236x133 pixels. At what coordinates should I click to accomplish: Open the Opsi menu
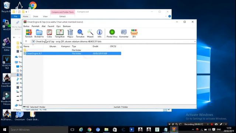pyautogui.click(x=58, y=26)
